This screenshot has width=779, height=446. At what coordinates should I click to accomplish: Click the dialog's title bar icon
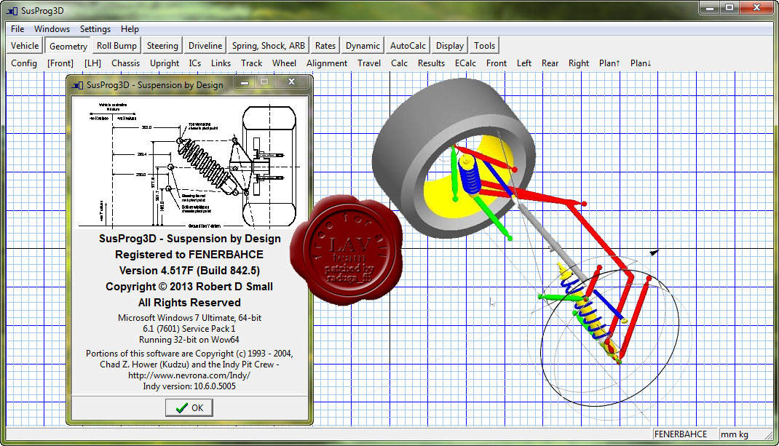(x=77, y=85)
